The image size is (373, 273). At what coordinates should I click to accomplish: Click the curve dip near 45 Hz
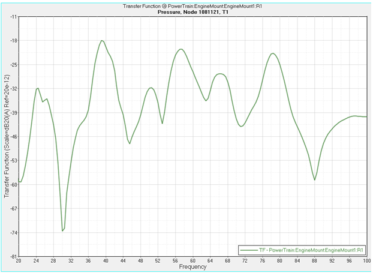(x=130, y=143)
